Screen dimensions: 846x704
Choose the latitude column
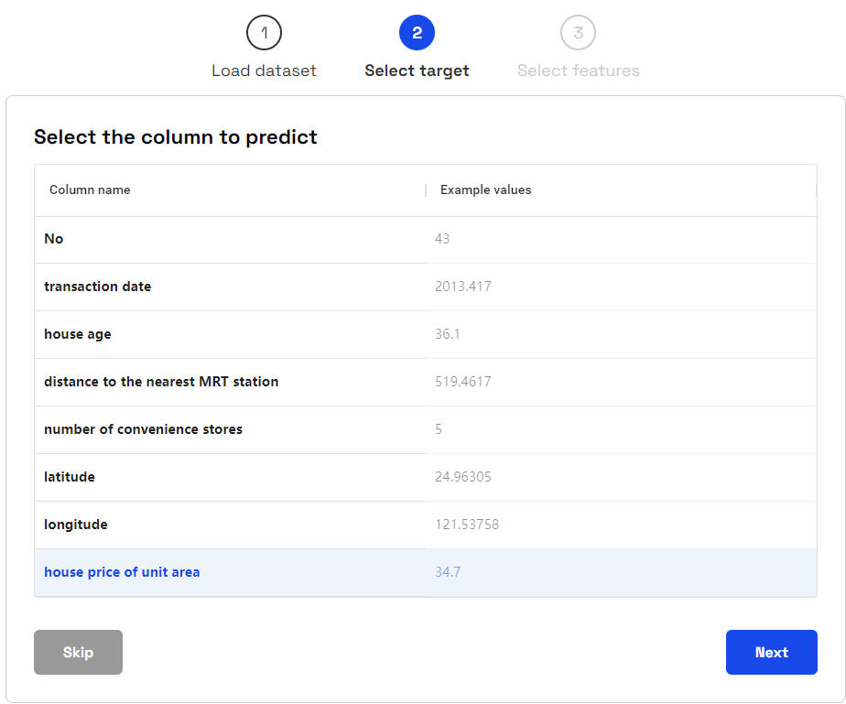point(426,478)
